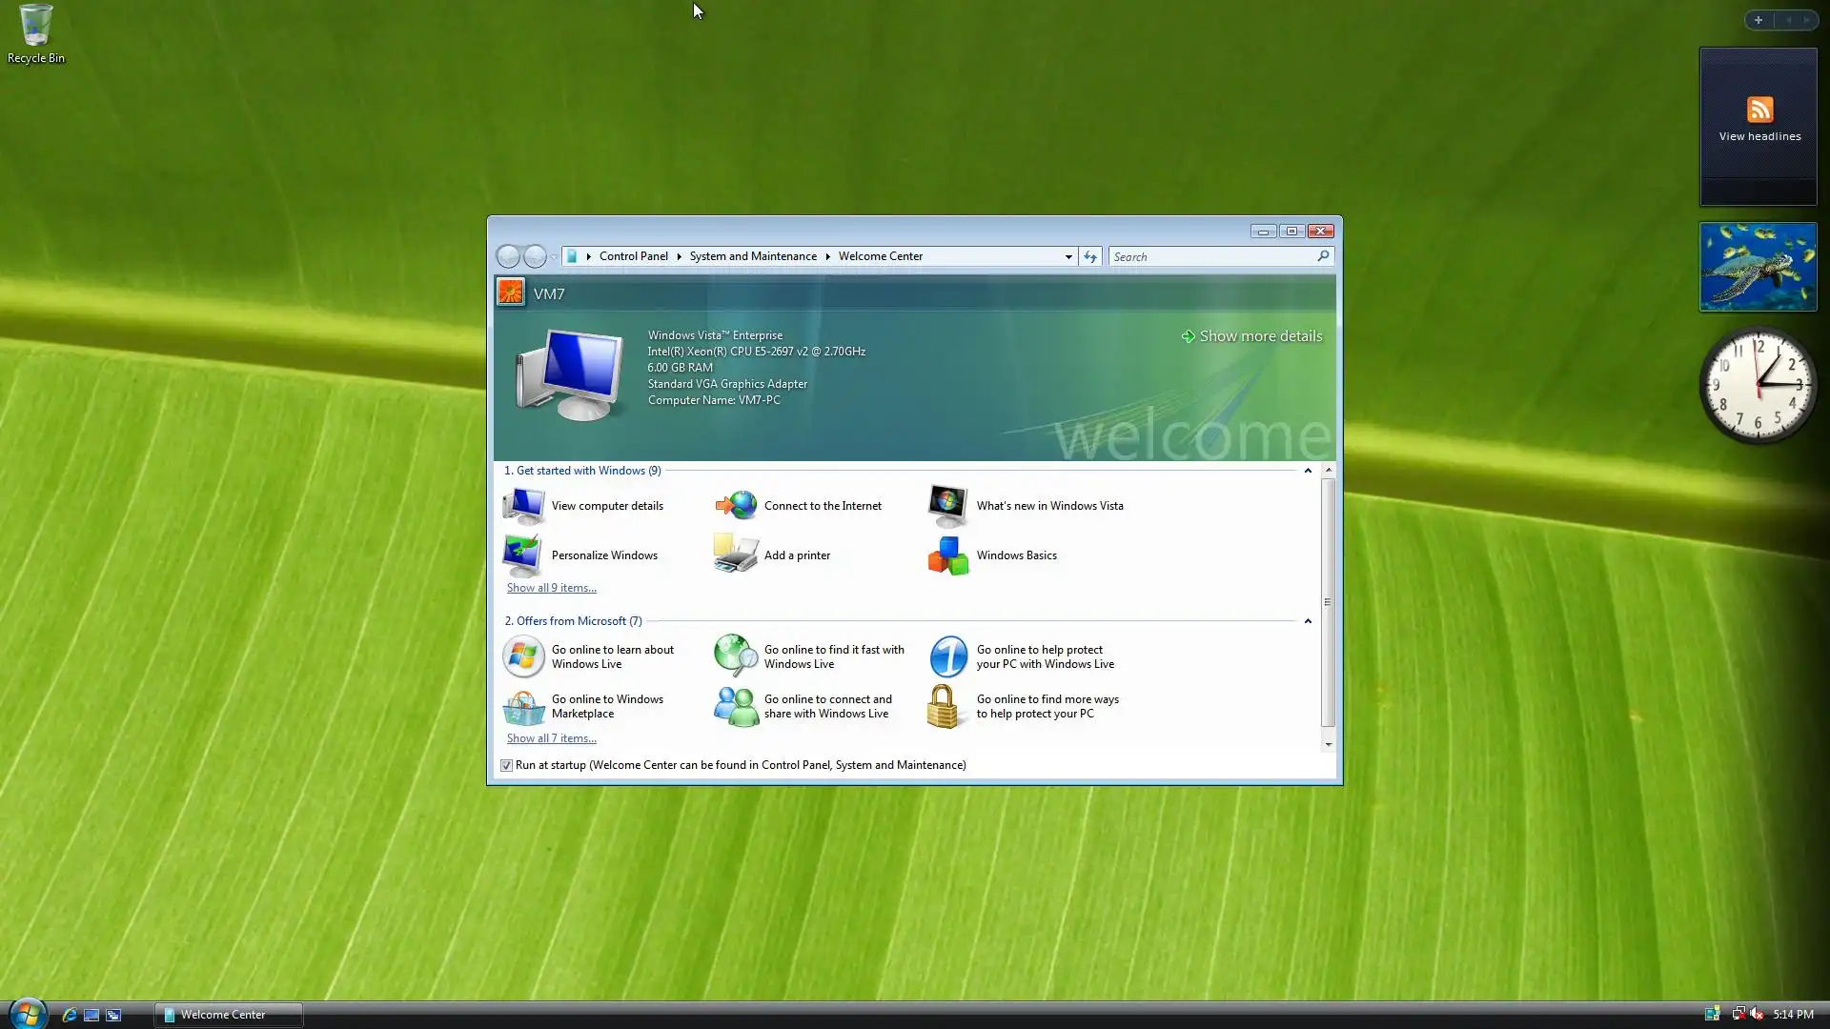Collapse the Offers from Microsoft section
Image resolution: width=1830 pixels, height=1029 pixels.
point(1308,621)
